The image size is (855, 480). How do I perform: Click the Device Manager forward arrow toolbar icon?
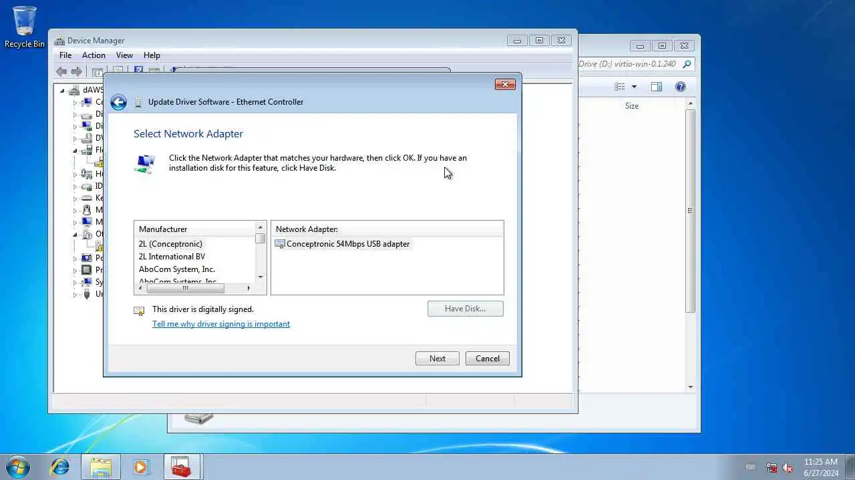(77, 71)
